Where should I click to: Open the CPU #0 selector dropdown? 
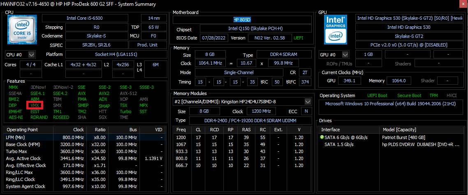click(20, 55)
